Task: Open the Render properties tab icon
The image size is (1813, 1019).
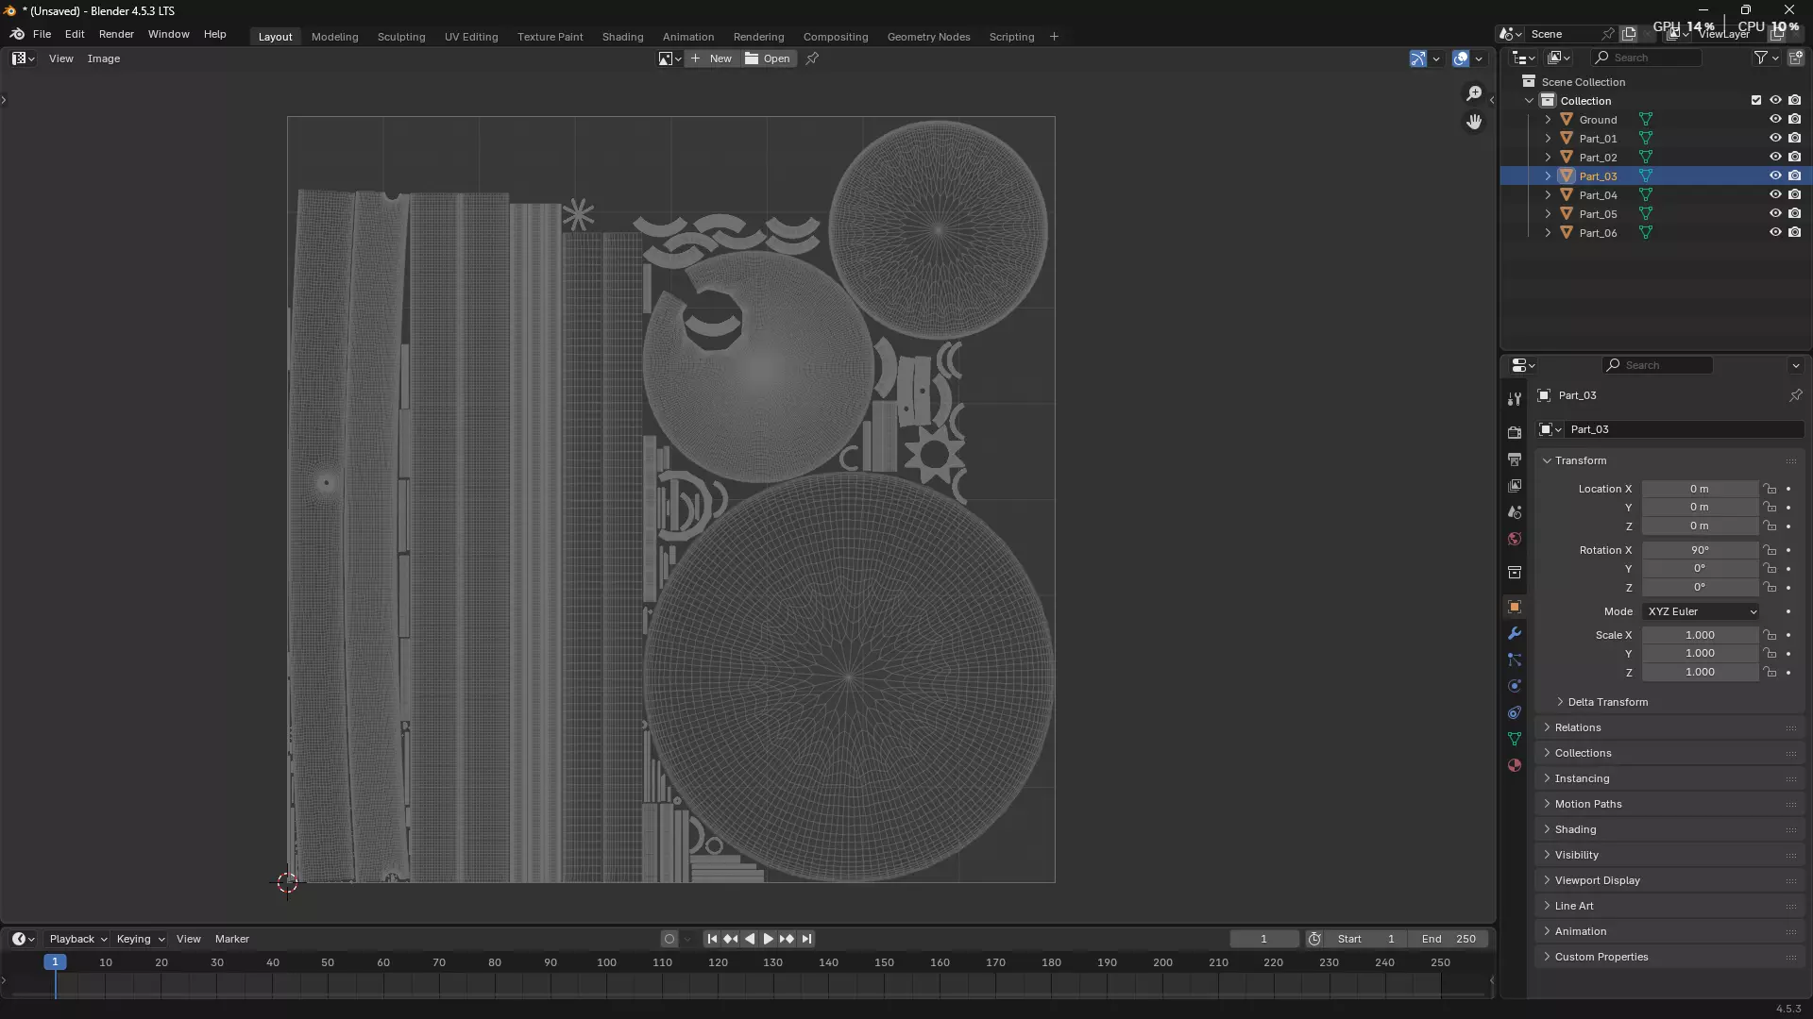Action: tap(1515, 432)
